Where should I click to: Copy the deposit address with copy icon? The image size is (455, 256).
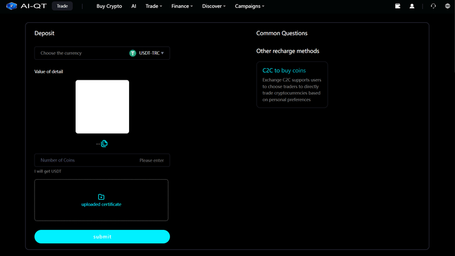point(104,143)
